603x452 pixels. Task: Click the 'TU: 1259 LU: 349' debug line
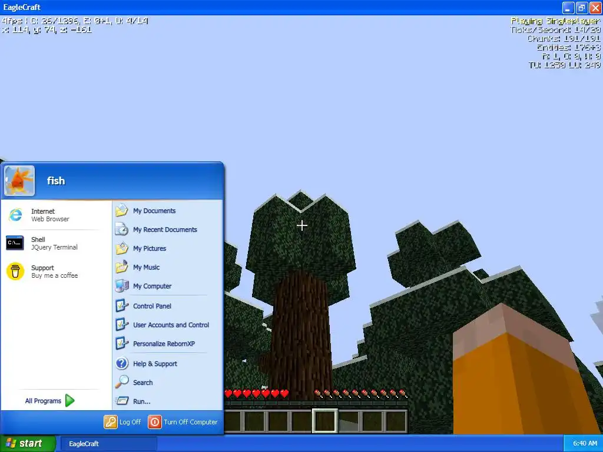[565, 65]
